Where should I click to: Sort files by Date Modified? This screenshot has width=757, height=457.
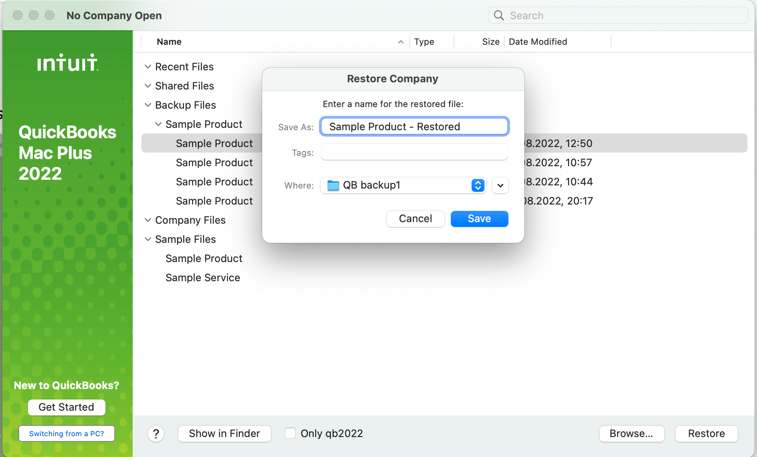(538, 42)
